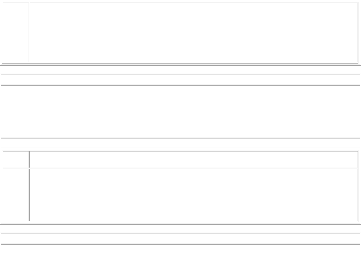
Task: Click the divider between the nested table's upper and lower rows
Action: tap(180, 168)
